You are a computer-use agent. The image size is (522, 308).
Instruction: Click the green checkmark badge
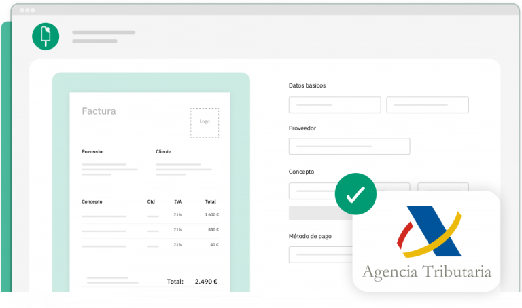(x=355, y=195)
